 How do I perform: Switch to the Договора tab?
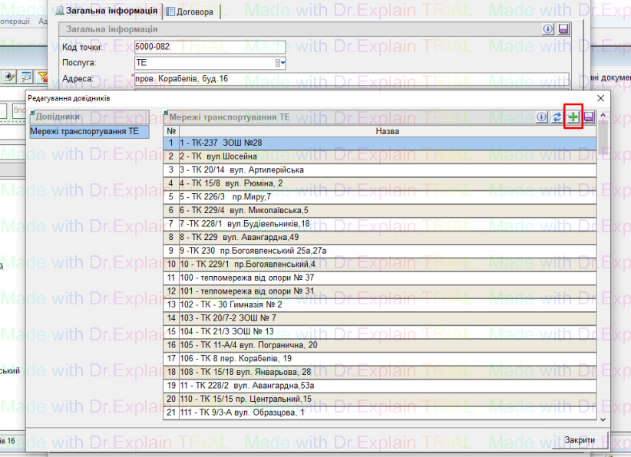193,12
